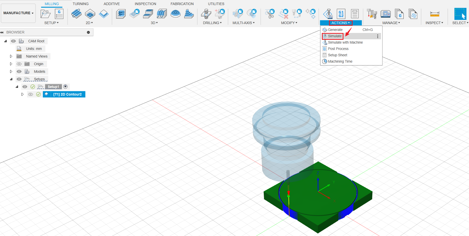Toggle visibility of the Models folder
Image resolution: width=469 pixels, height=236 pixels.
coord(19,71)
